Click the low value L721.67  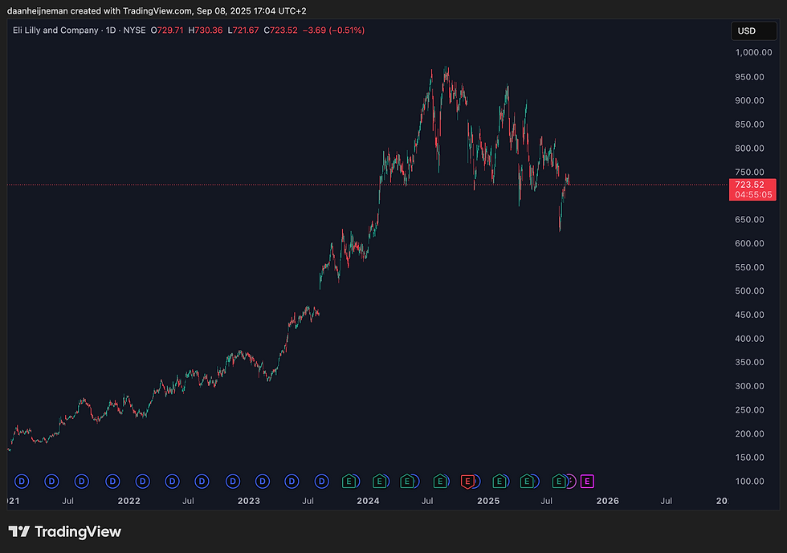click(243, 30)
